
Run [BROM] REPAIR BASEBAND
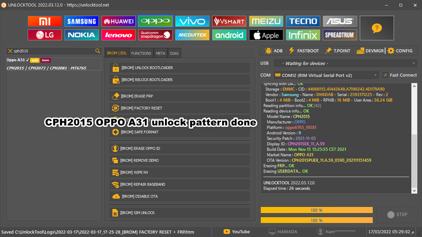[x=180, y=184]
